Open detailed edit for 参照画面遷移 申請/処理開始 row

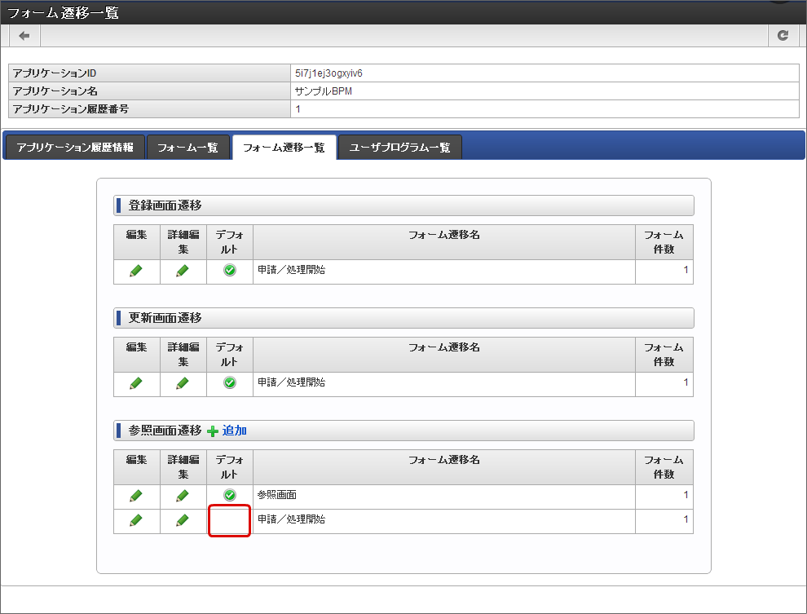[183, 520]
